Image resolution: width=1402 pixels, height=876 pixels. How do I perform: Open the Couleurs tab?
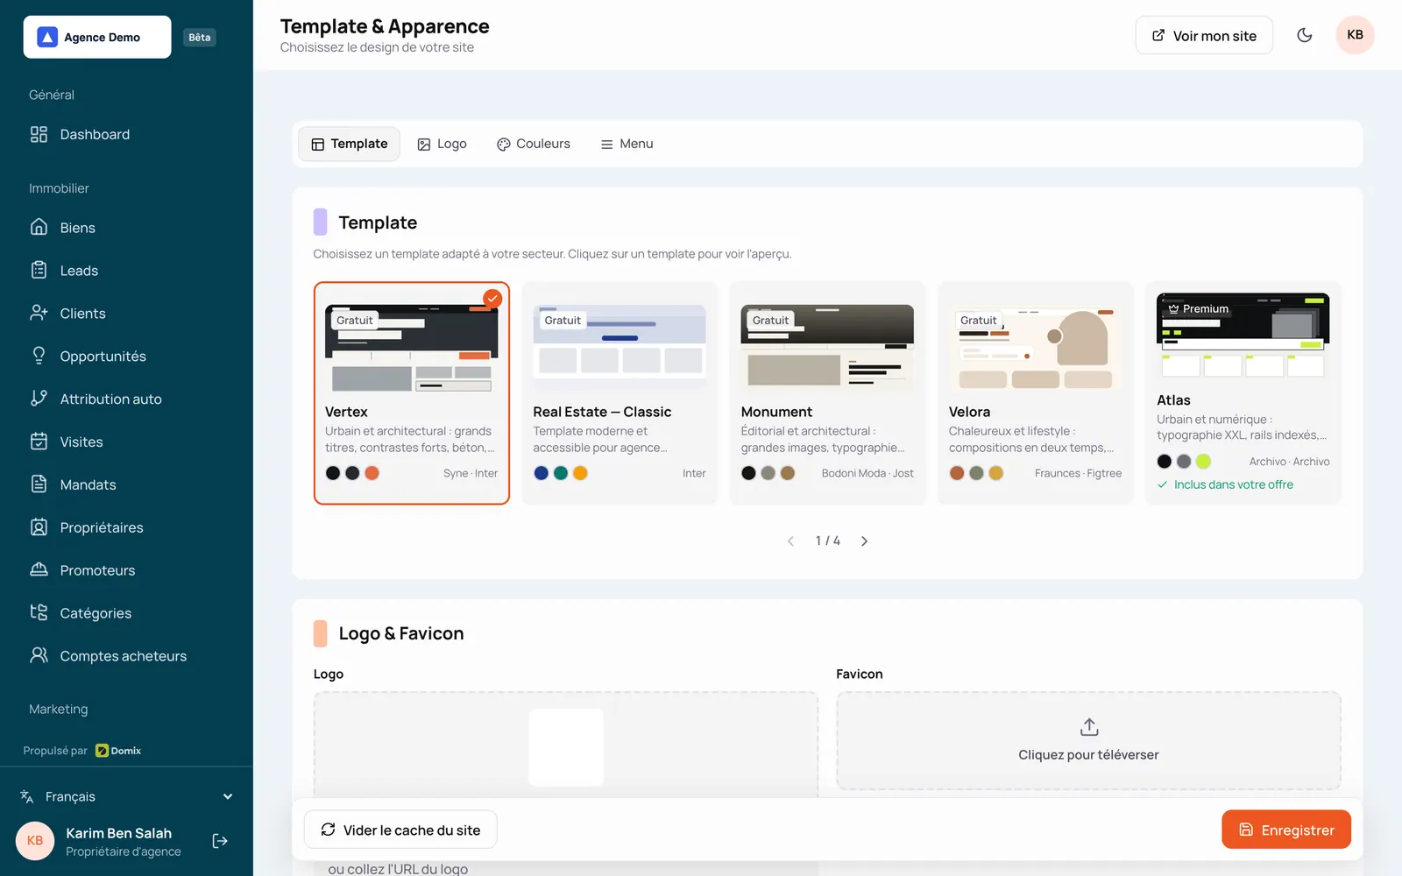533,144
